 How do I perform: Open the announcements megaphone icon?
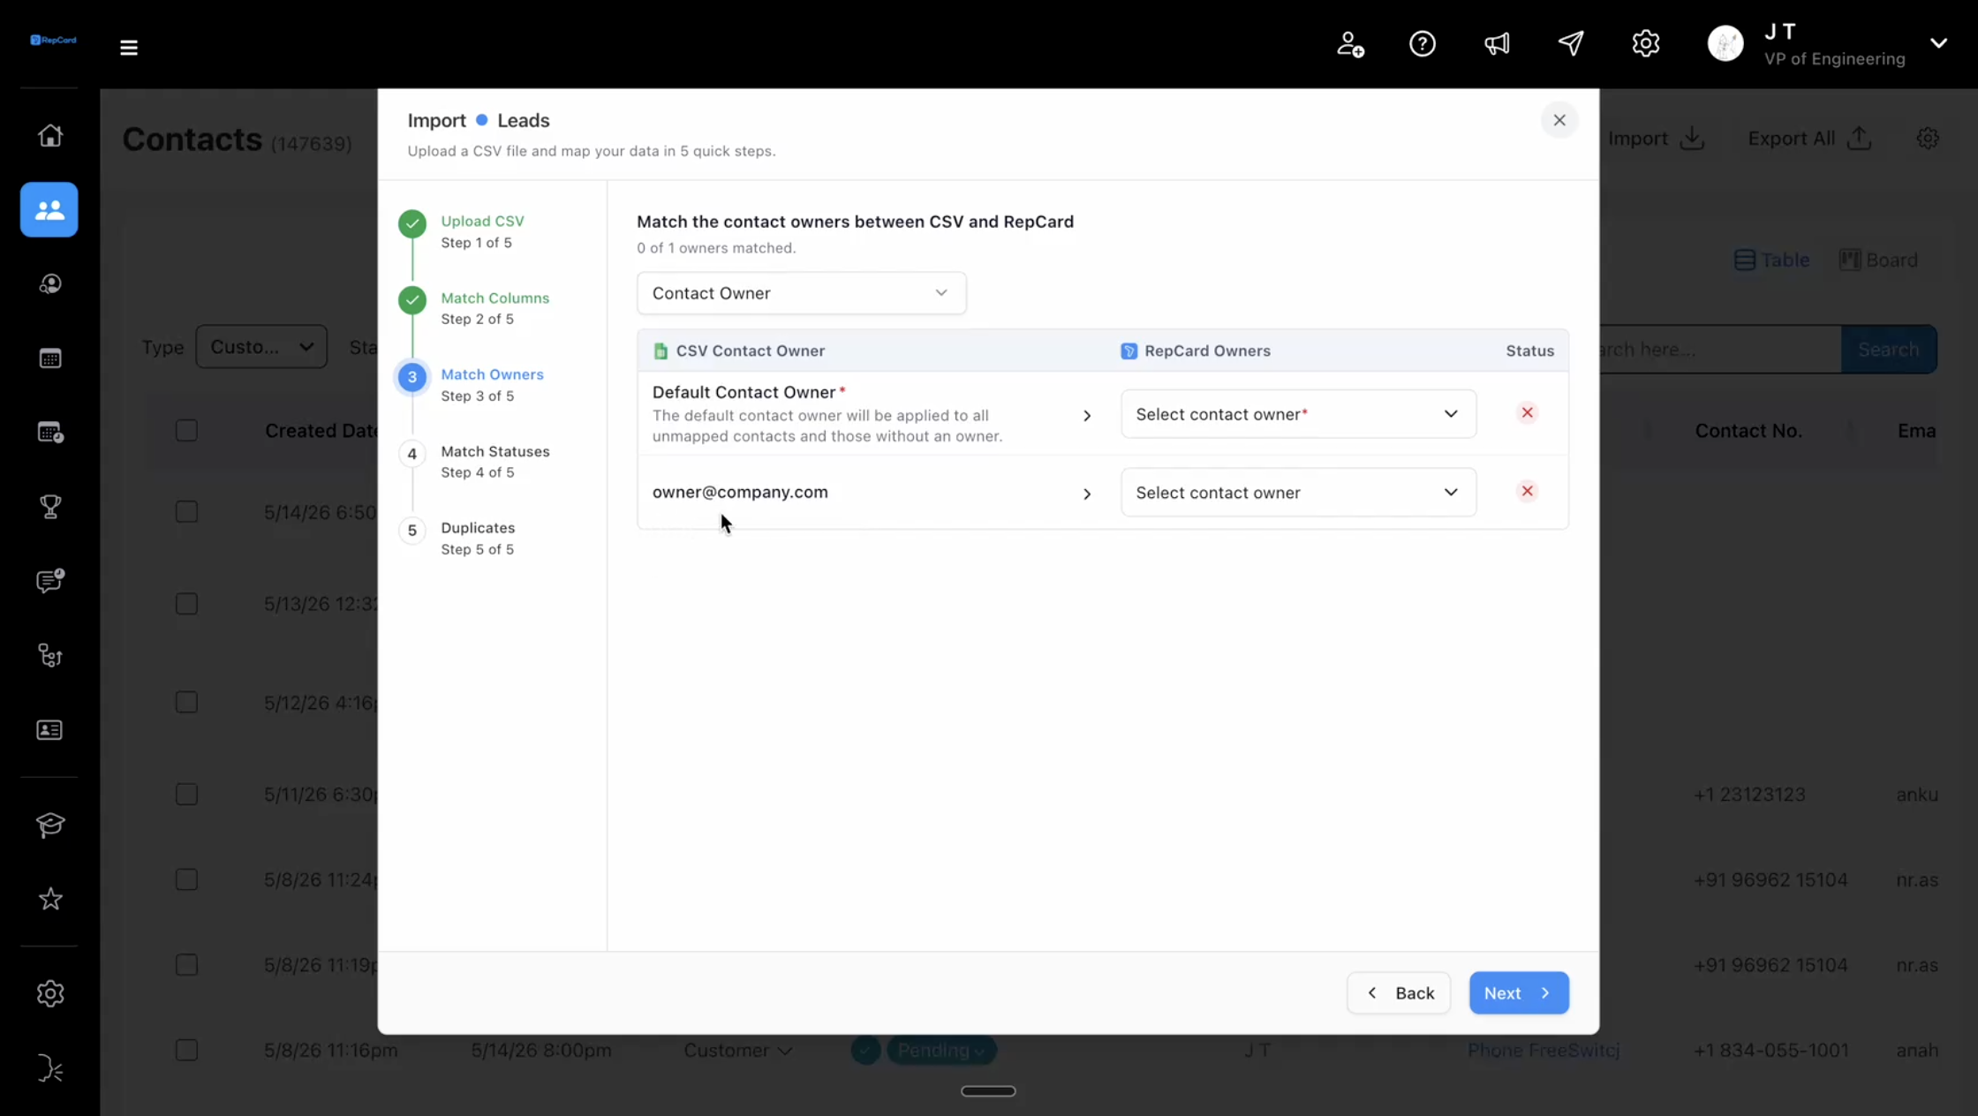point(1497,44)
